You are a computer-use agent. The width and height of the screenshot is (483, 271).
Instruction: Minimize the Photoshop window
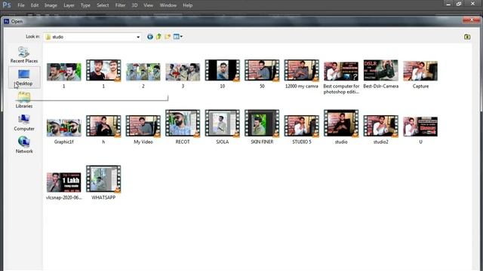pyautogui.click(x=448, y=4)
